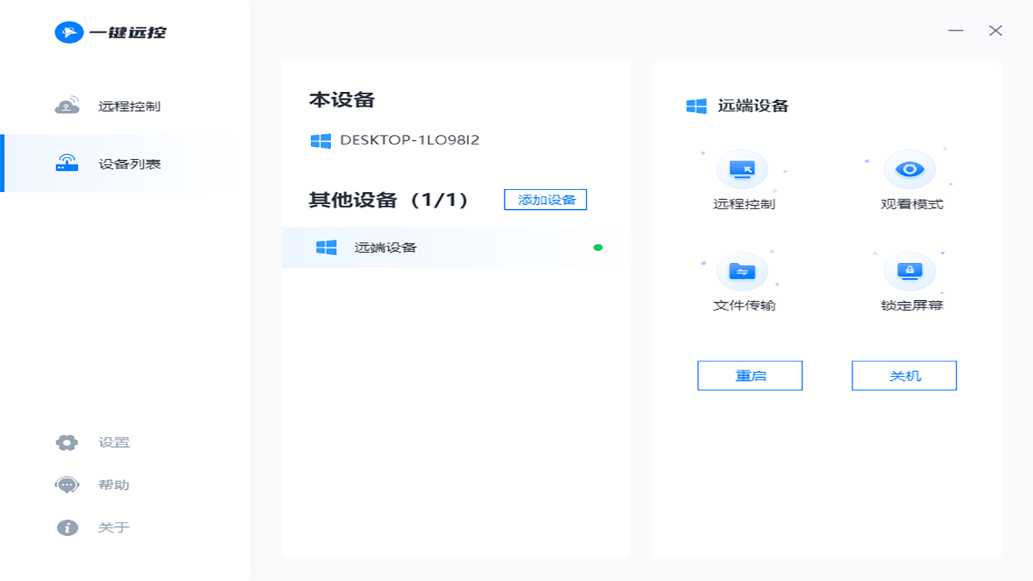Image resolution: width=1033 pixels, height=581 pixels.
Task: Click the 锁定屏幕 label
Action: click(912, 306)
